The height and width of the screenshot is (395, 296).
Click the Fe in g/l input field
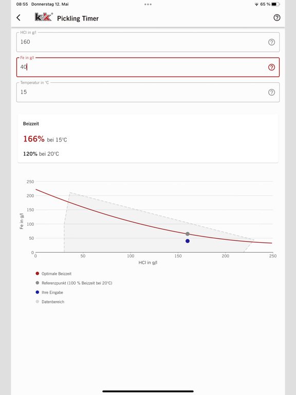148,67
